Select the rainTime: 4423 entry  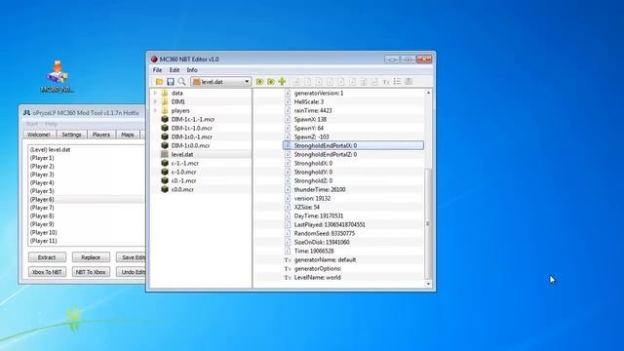pyautogui.click(x=313, y=110)
